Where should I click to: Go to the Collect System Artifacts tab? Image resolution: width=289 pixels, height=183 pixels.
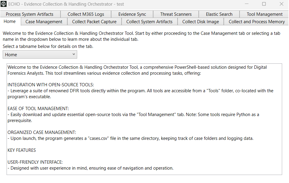(x=149, y=22)
